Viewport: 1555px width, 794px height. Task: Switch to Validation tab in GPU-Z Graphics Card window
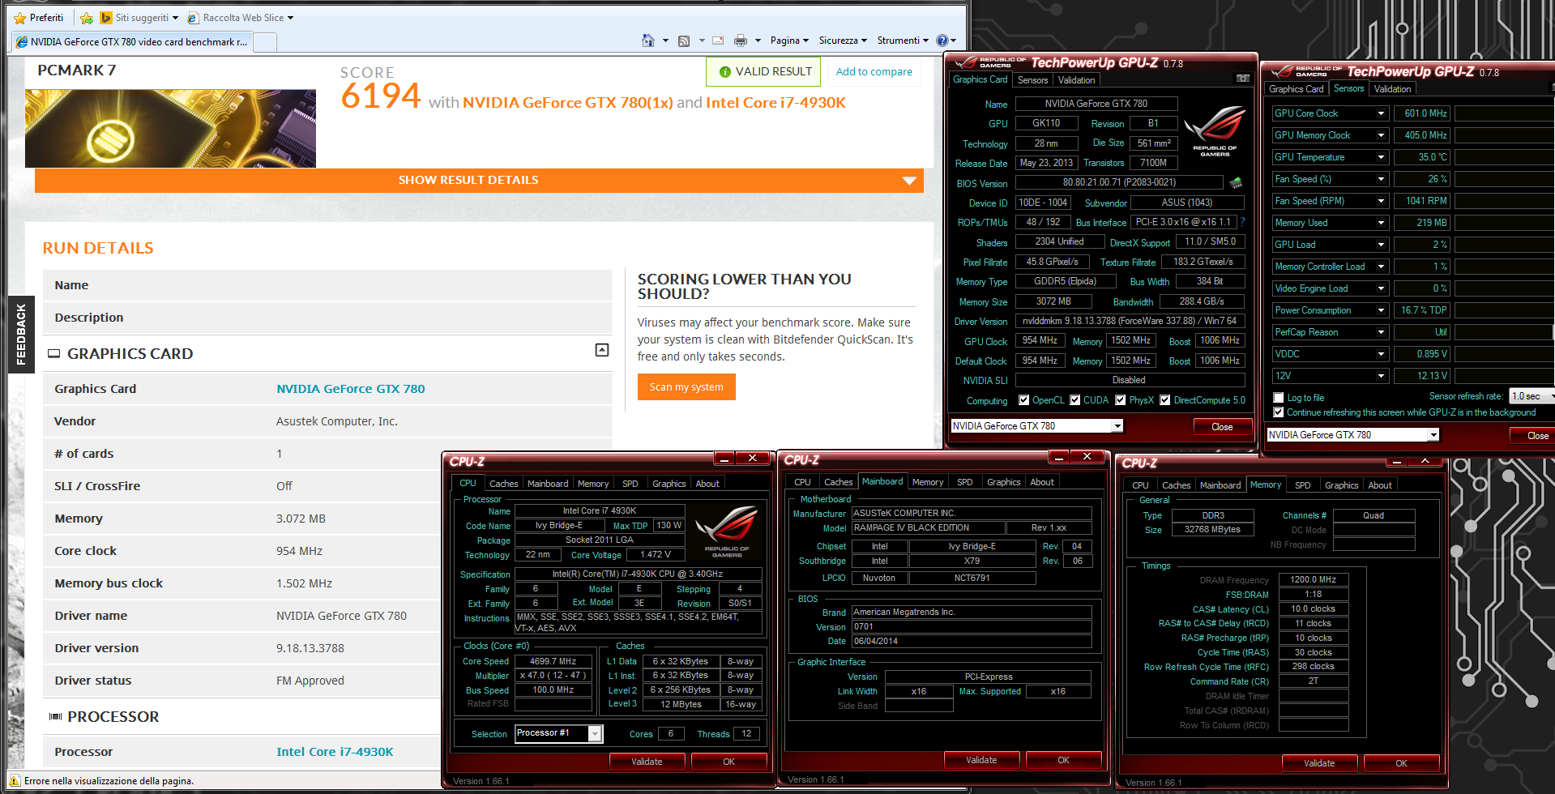pos(1076,80)
